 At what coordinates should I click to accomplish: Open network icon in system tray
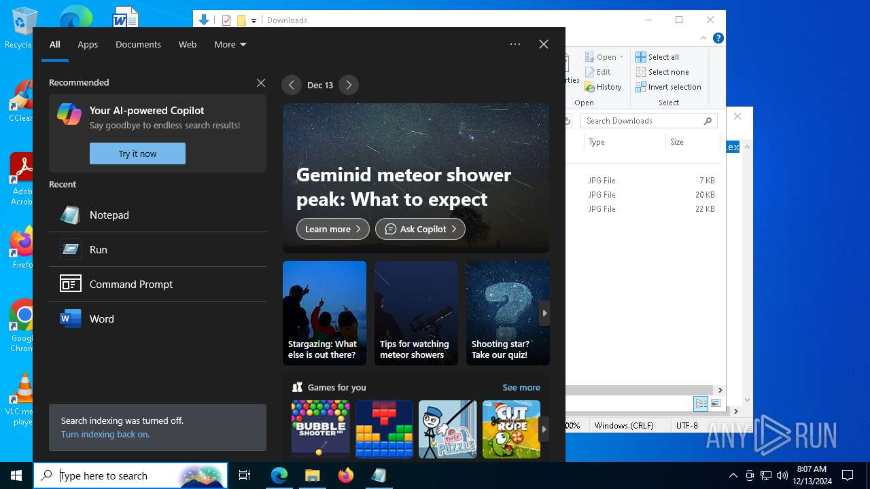tap(766, 475)
